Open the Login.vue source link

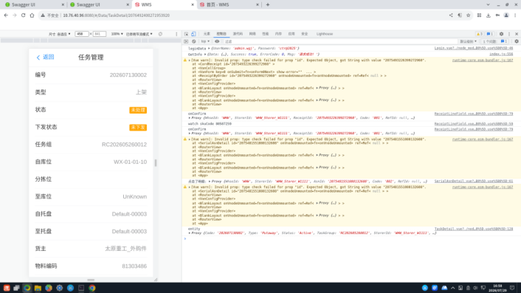click(x=474, y=49)
